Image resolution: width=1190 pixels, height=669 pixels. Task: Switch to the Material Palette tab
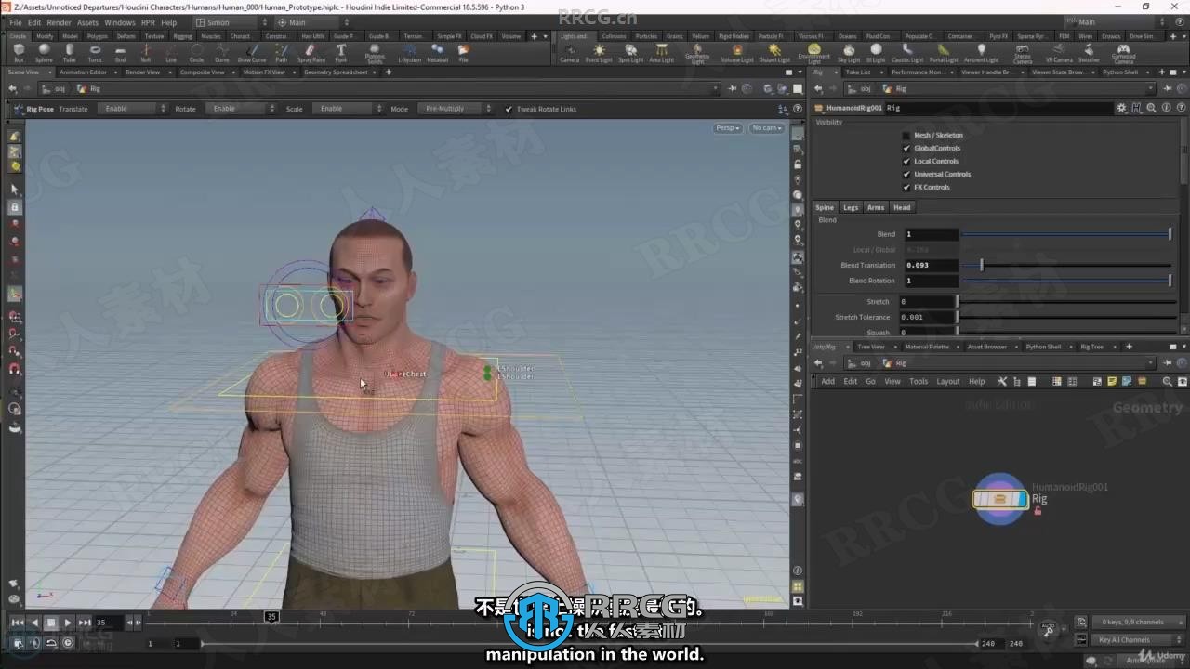tap(927, 347)
